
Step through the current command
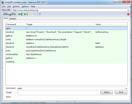(35, 14)
